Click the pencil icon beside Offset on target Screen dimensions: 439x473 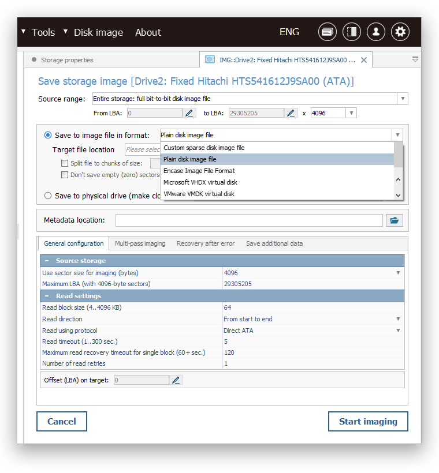click(176, 380)
